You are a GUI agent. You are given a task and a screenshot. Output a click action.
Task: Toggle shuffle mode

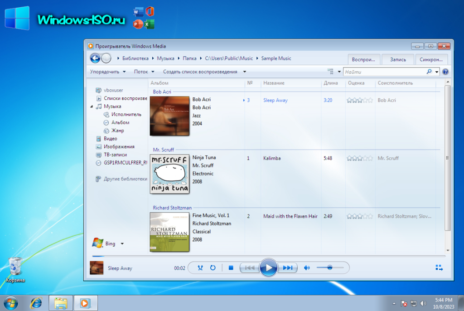[200, 268]
